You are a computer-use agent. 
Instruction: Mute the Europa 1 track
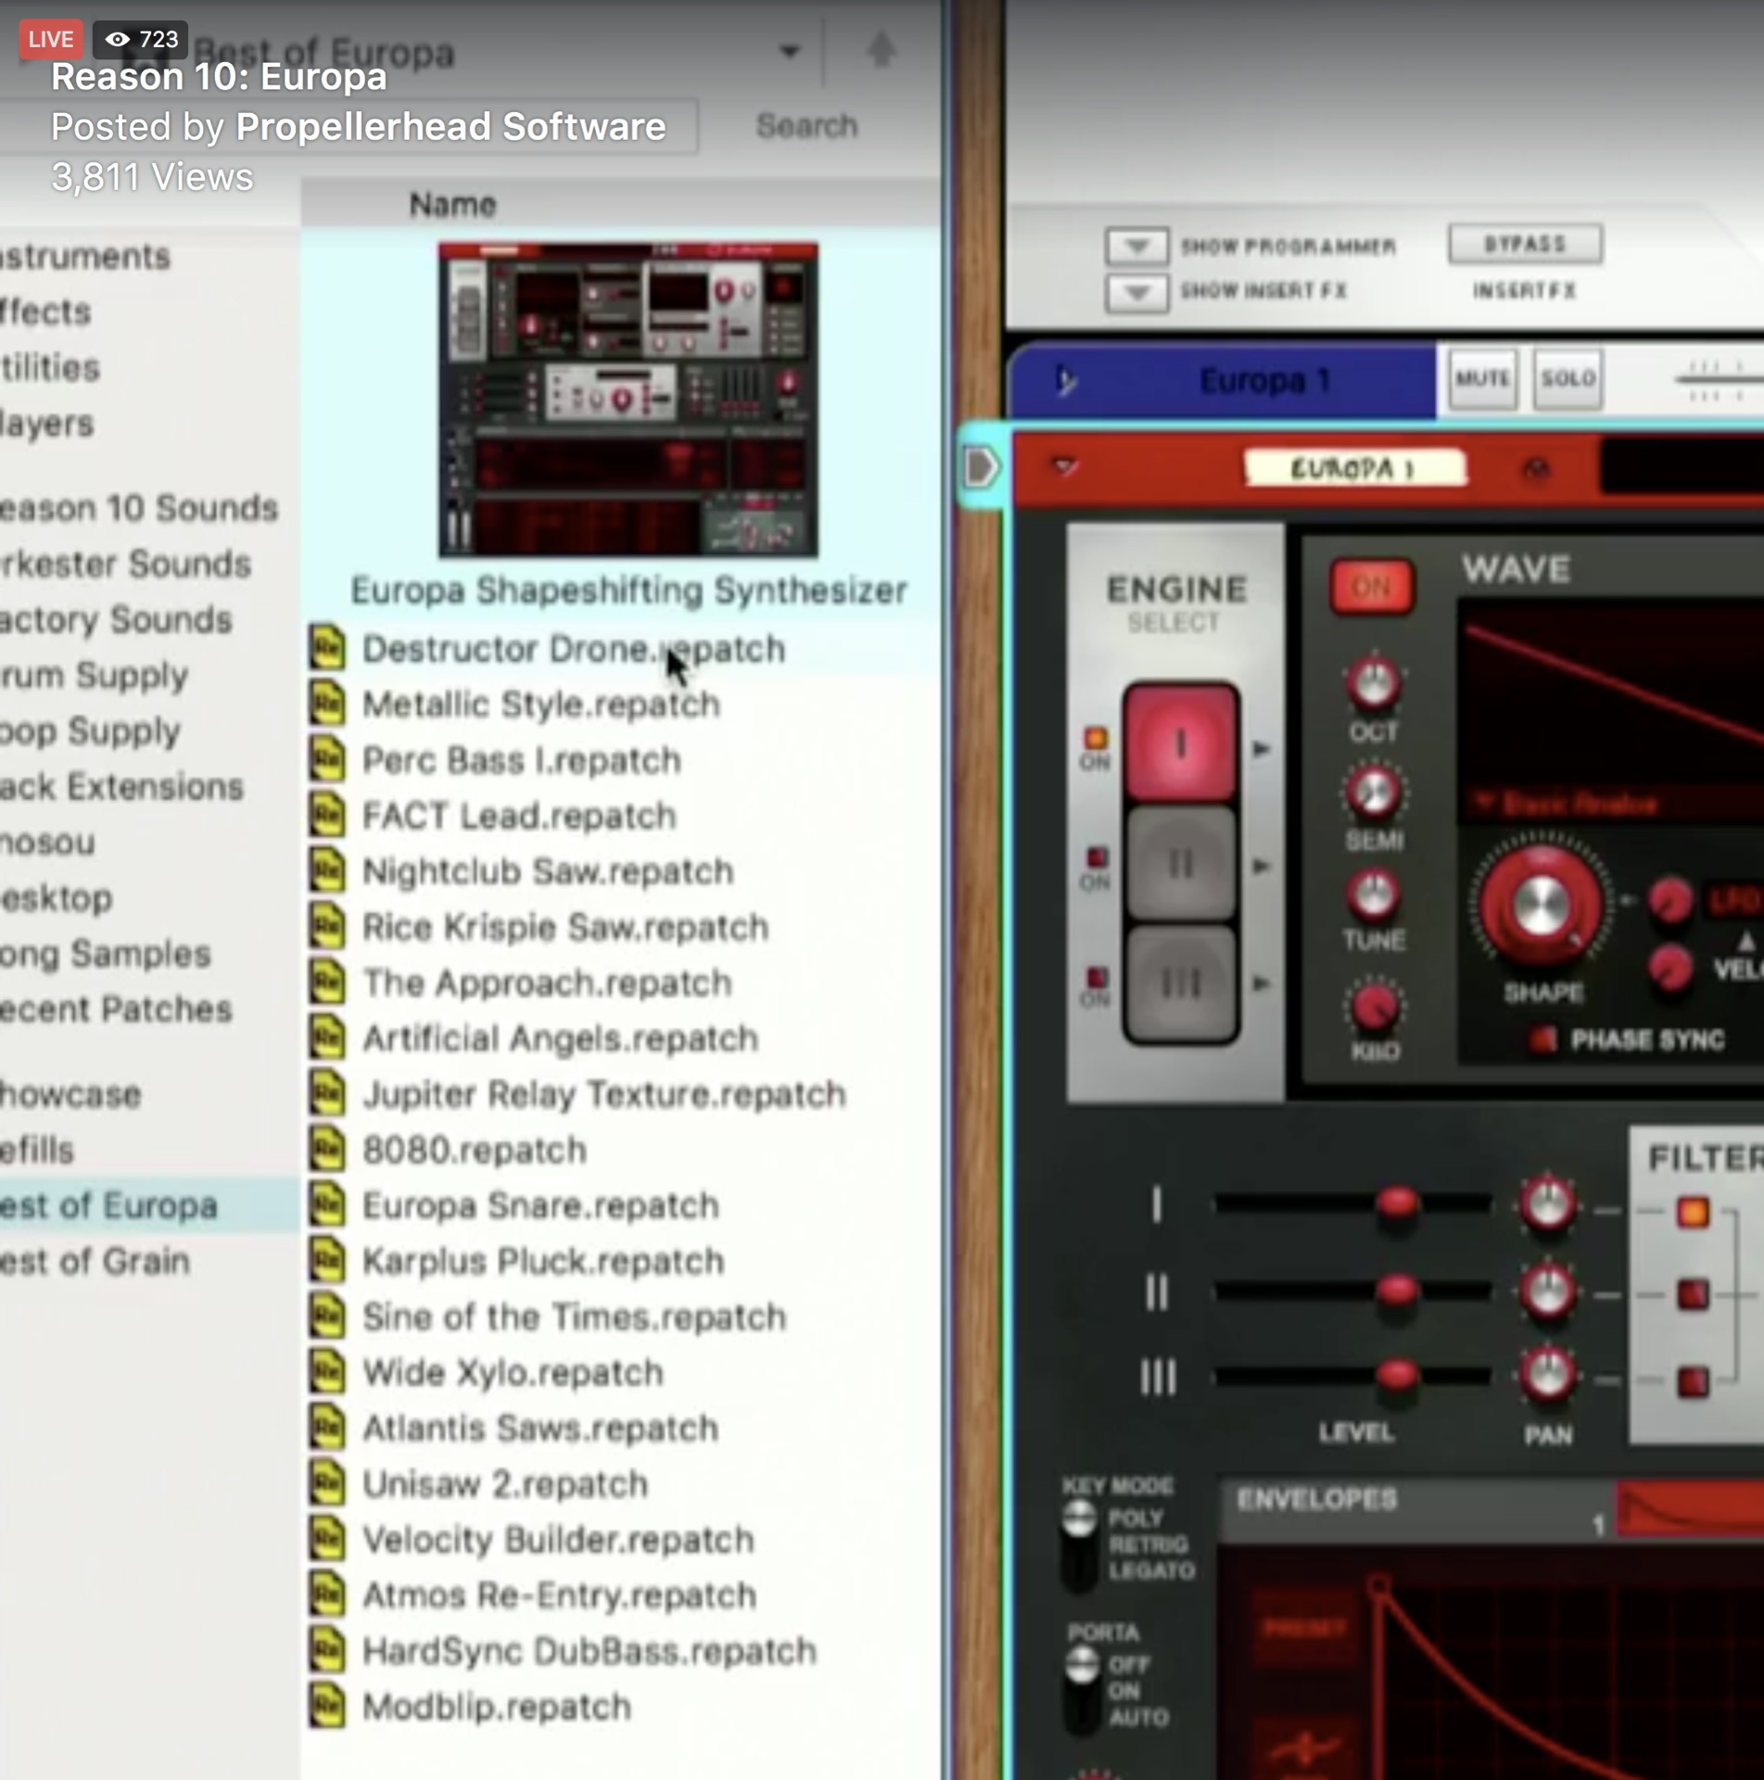point(1481,378)
